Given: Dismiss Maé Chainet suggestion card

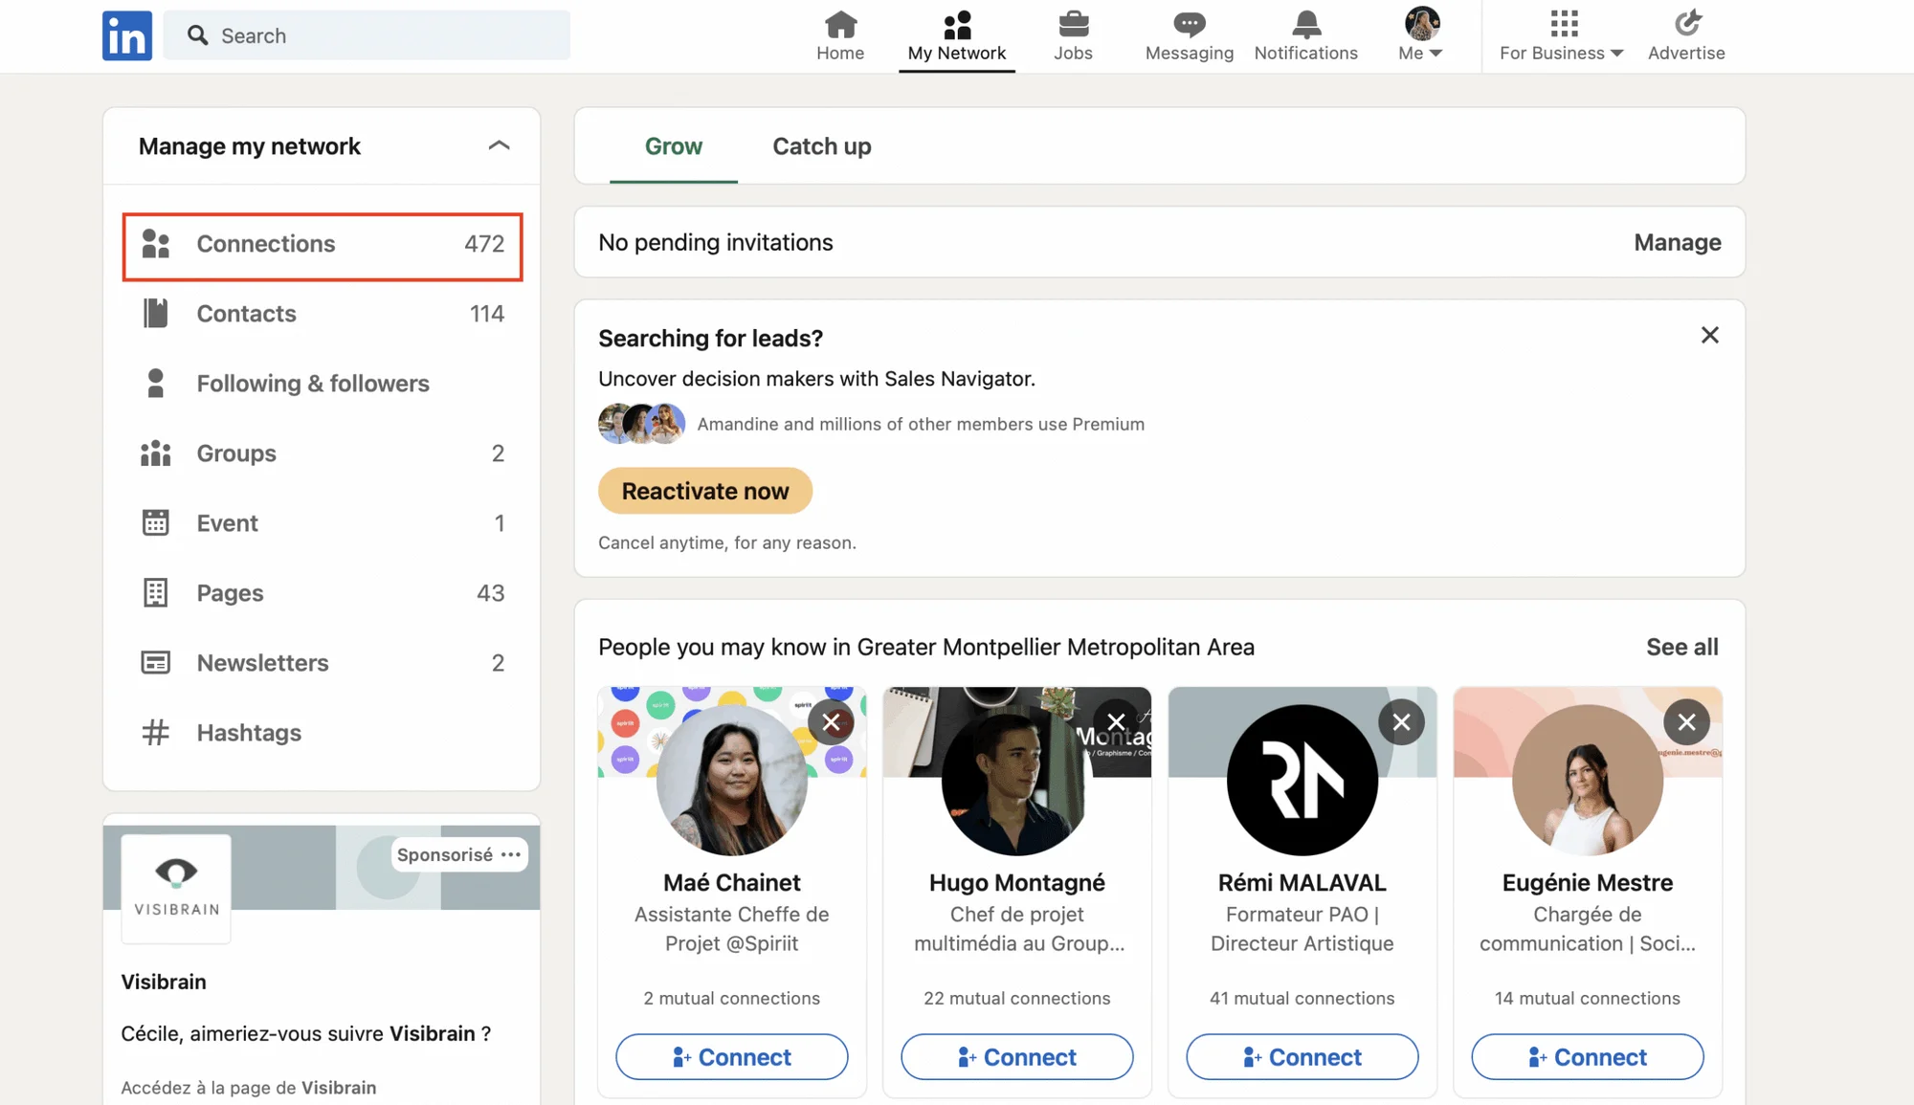Looking at the screenshot, I should [x=831, y=722].
